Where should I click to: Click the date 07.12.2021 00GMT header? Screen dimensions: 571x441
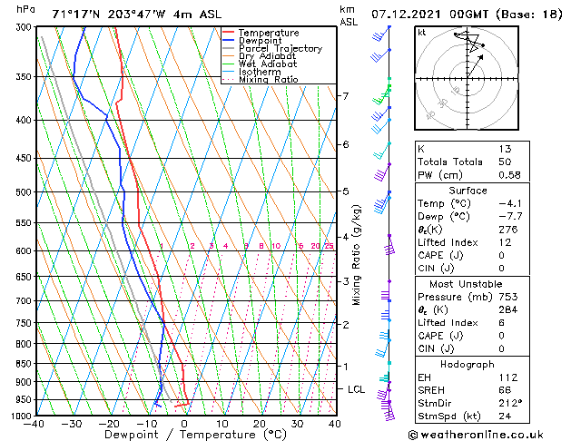tap(429, 15)
